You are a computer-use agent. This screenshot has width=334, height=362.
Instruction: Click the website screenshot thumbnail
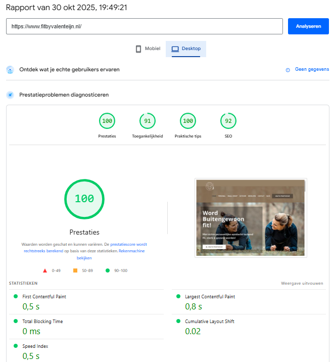[251, 217]
